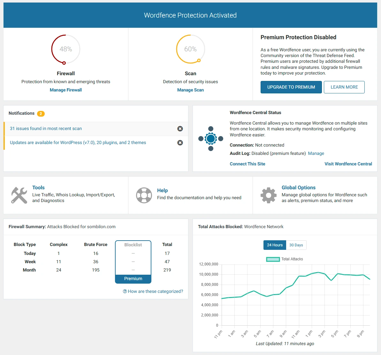The image size is (381, 355).
Task: Click the Today total value 17
Action: pyautogui.click(x=167, y=254)
